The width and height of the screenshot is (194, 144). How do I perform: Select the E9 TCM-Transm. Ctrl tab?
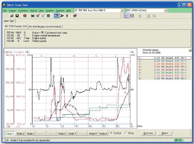point(16,26)
